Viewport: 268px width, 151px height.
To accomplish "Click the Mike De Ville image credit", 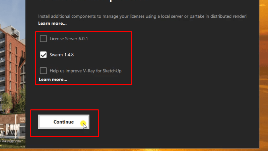I will coord(12,141).
